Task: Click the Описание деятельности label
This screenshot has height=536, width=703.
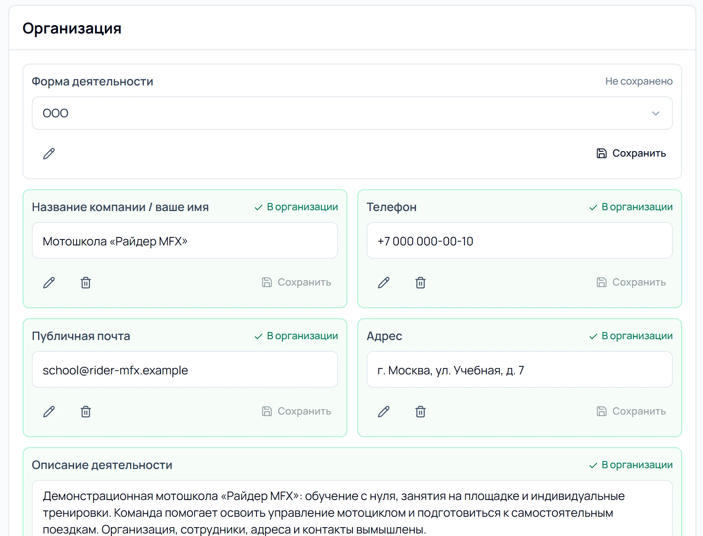Action: (102, 465)
